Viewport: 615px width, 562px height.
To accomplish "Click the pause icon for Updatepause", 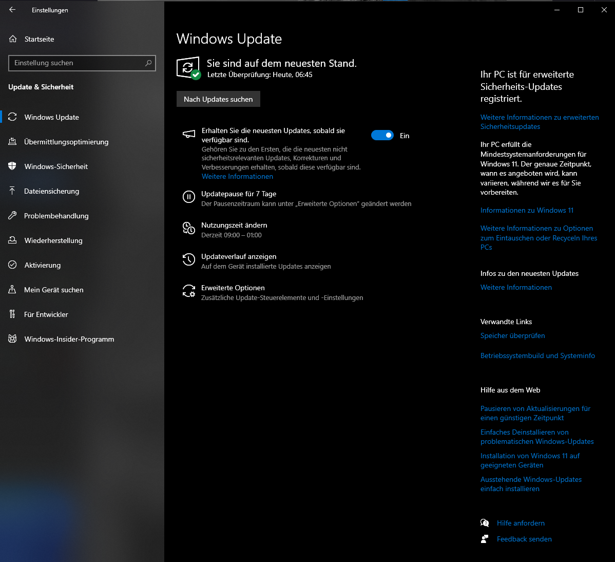I will [188, 197].
